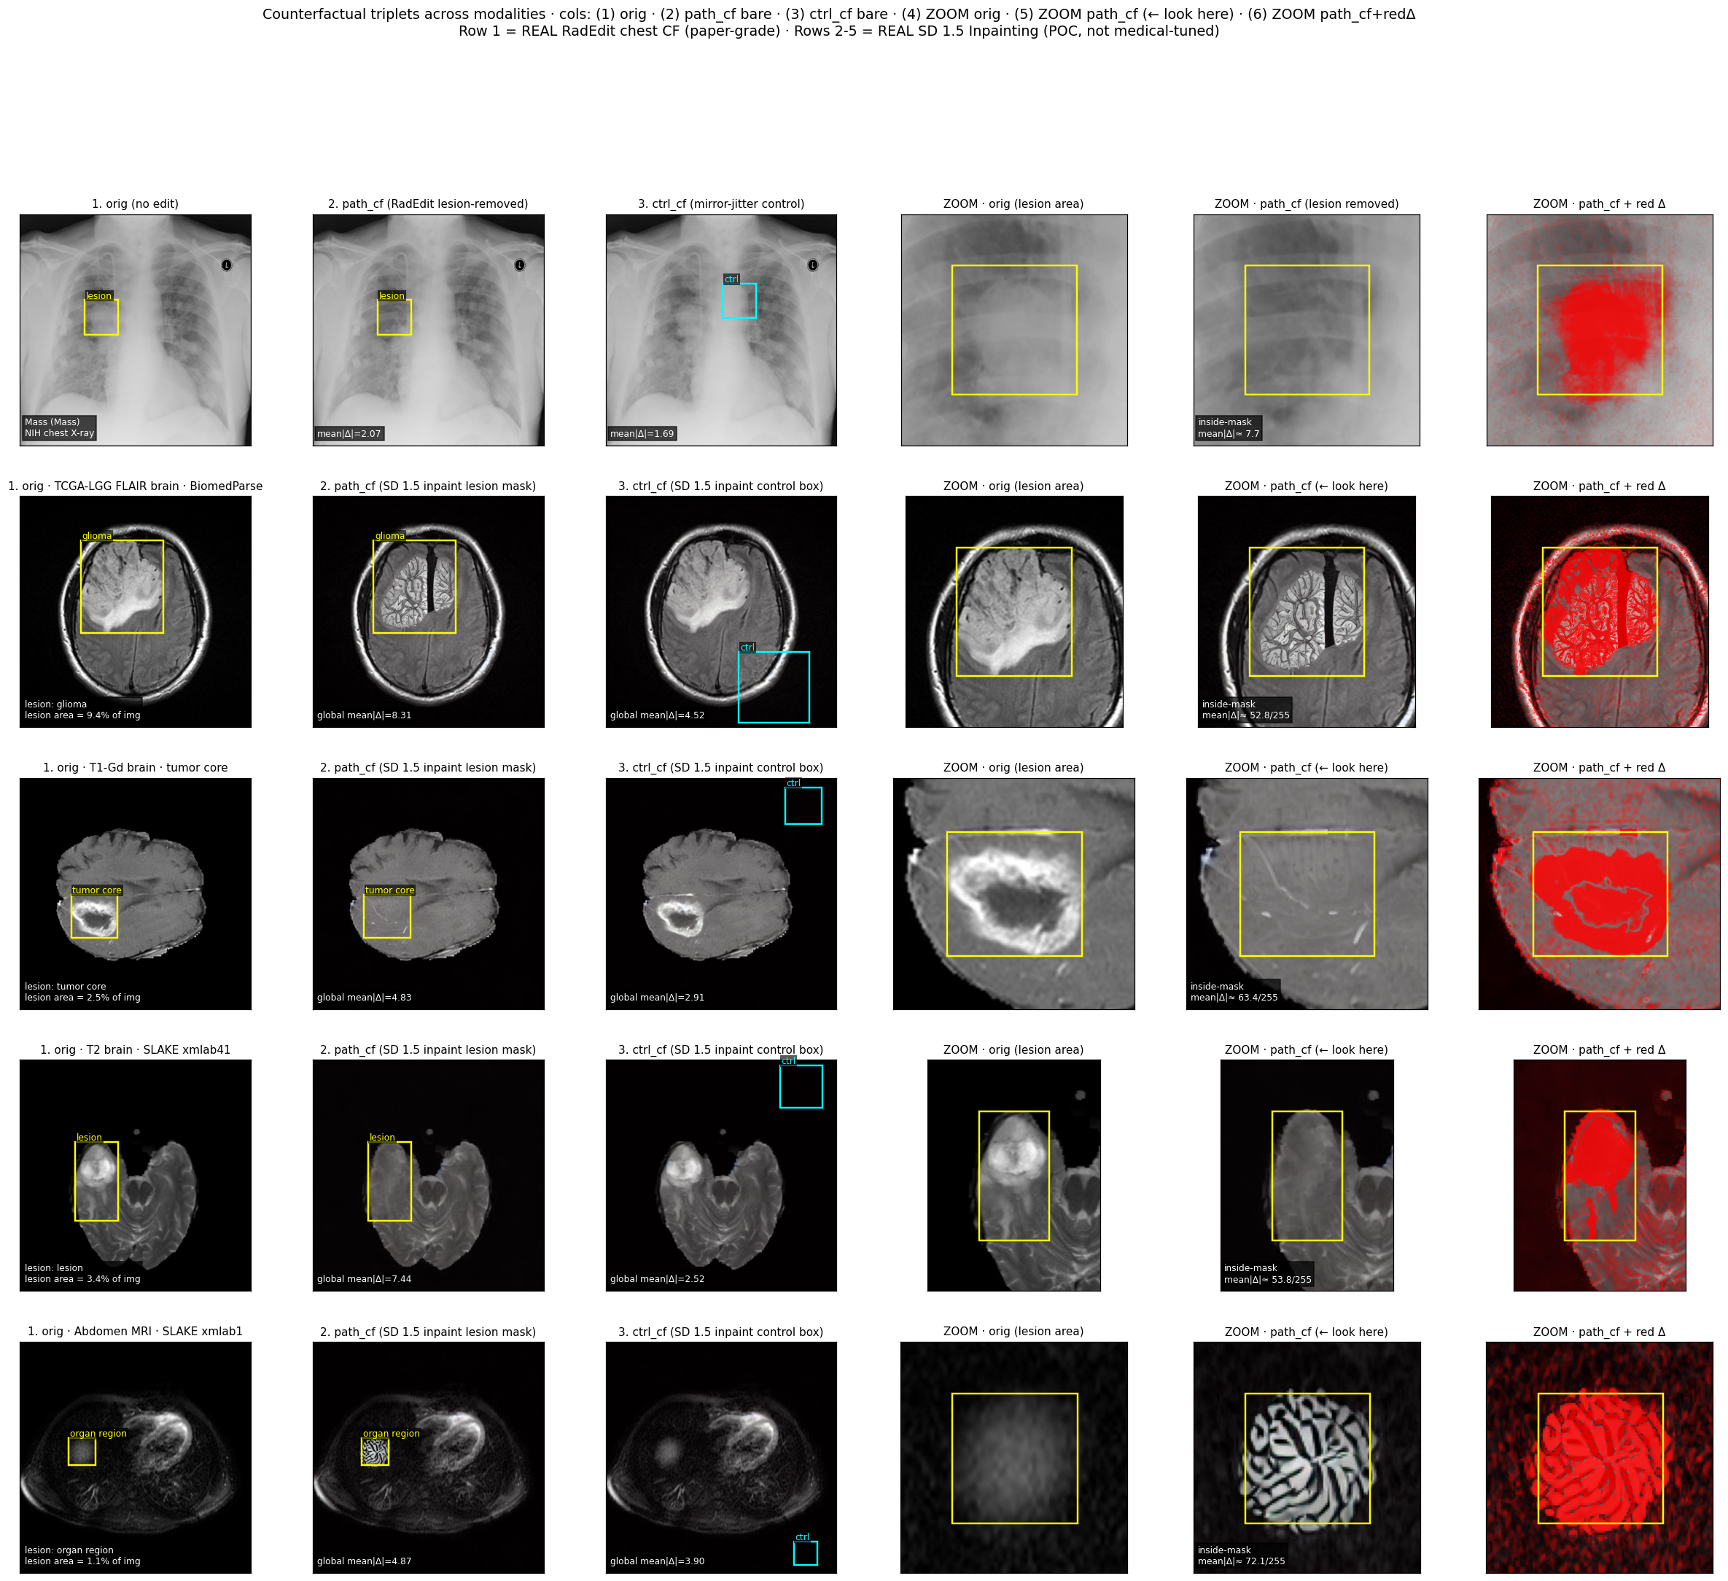This screenshot has width=1728, height=1581.
Task: Select the T2 brain SLAKE xmlab41 original image
Action: tap(136, 1176)
